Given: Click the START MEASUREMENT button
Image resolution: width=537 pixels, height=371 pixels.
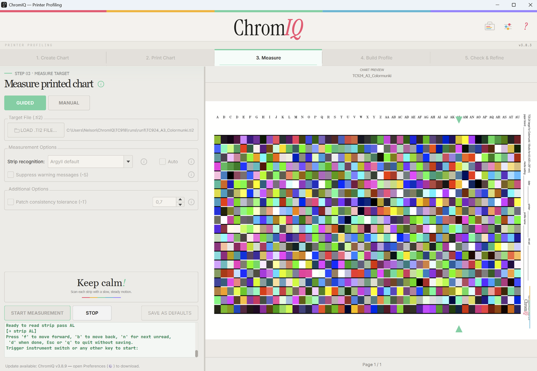Looking at the screenshot, I should point(37,313).
